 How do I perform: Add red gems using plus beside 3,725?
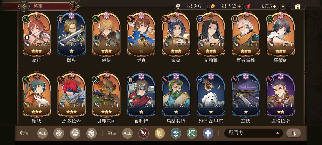274,6
